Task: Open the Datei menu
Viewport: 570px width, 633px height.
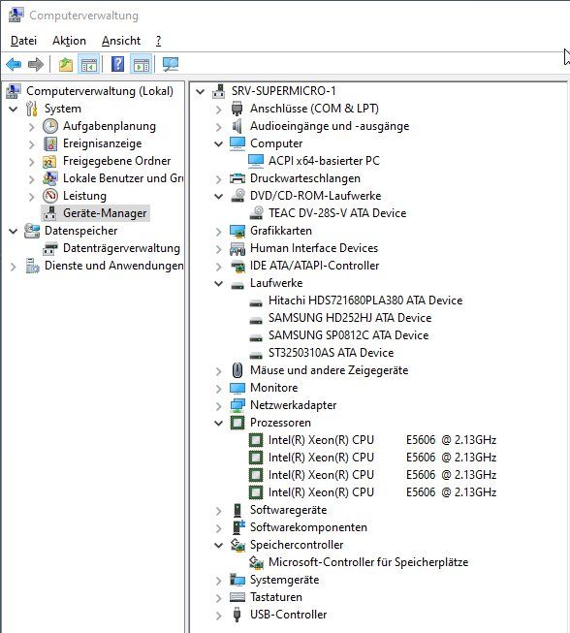Action: click(23, 41)
